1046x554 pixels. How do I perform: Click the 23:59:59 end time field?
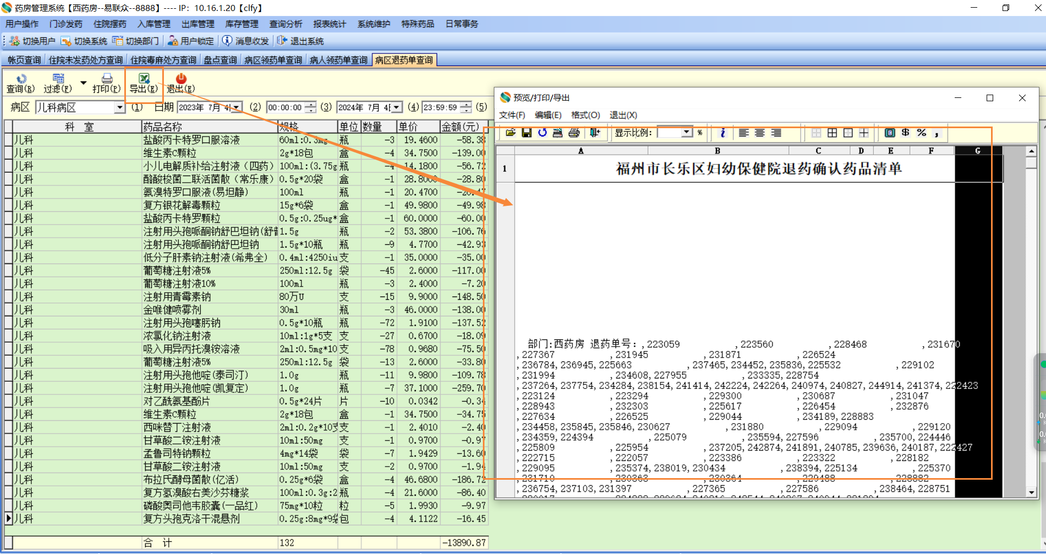[x=441, y=107]
